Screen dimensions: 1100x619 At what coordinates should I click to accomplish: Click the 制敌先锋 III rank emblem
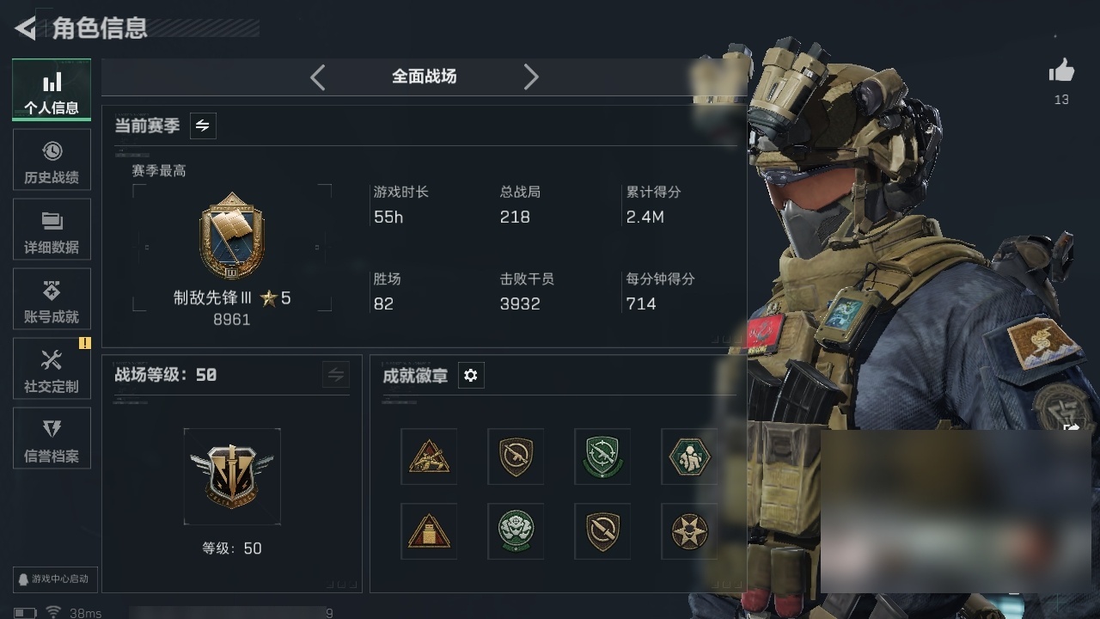coord(232,236)
